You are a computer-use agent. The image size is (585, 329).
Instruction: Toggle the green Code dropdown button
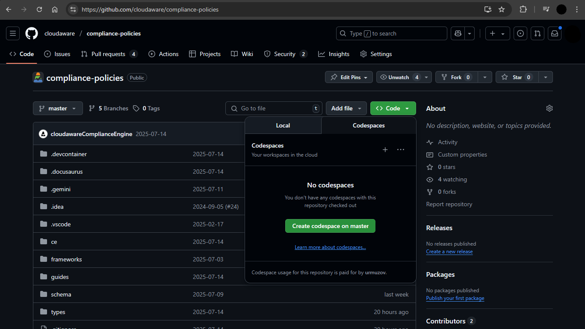[x=393, y=108]
